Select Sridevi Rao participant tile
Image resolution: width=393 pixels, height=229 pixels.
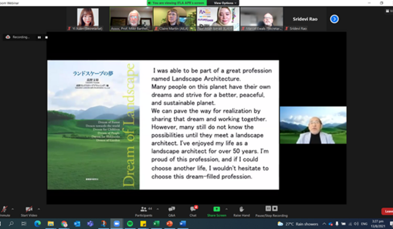coord(305,19)
